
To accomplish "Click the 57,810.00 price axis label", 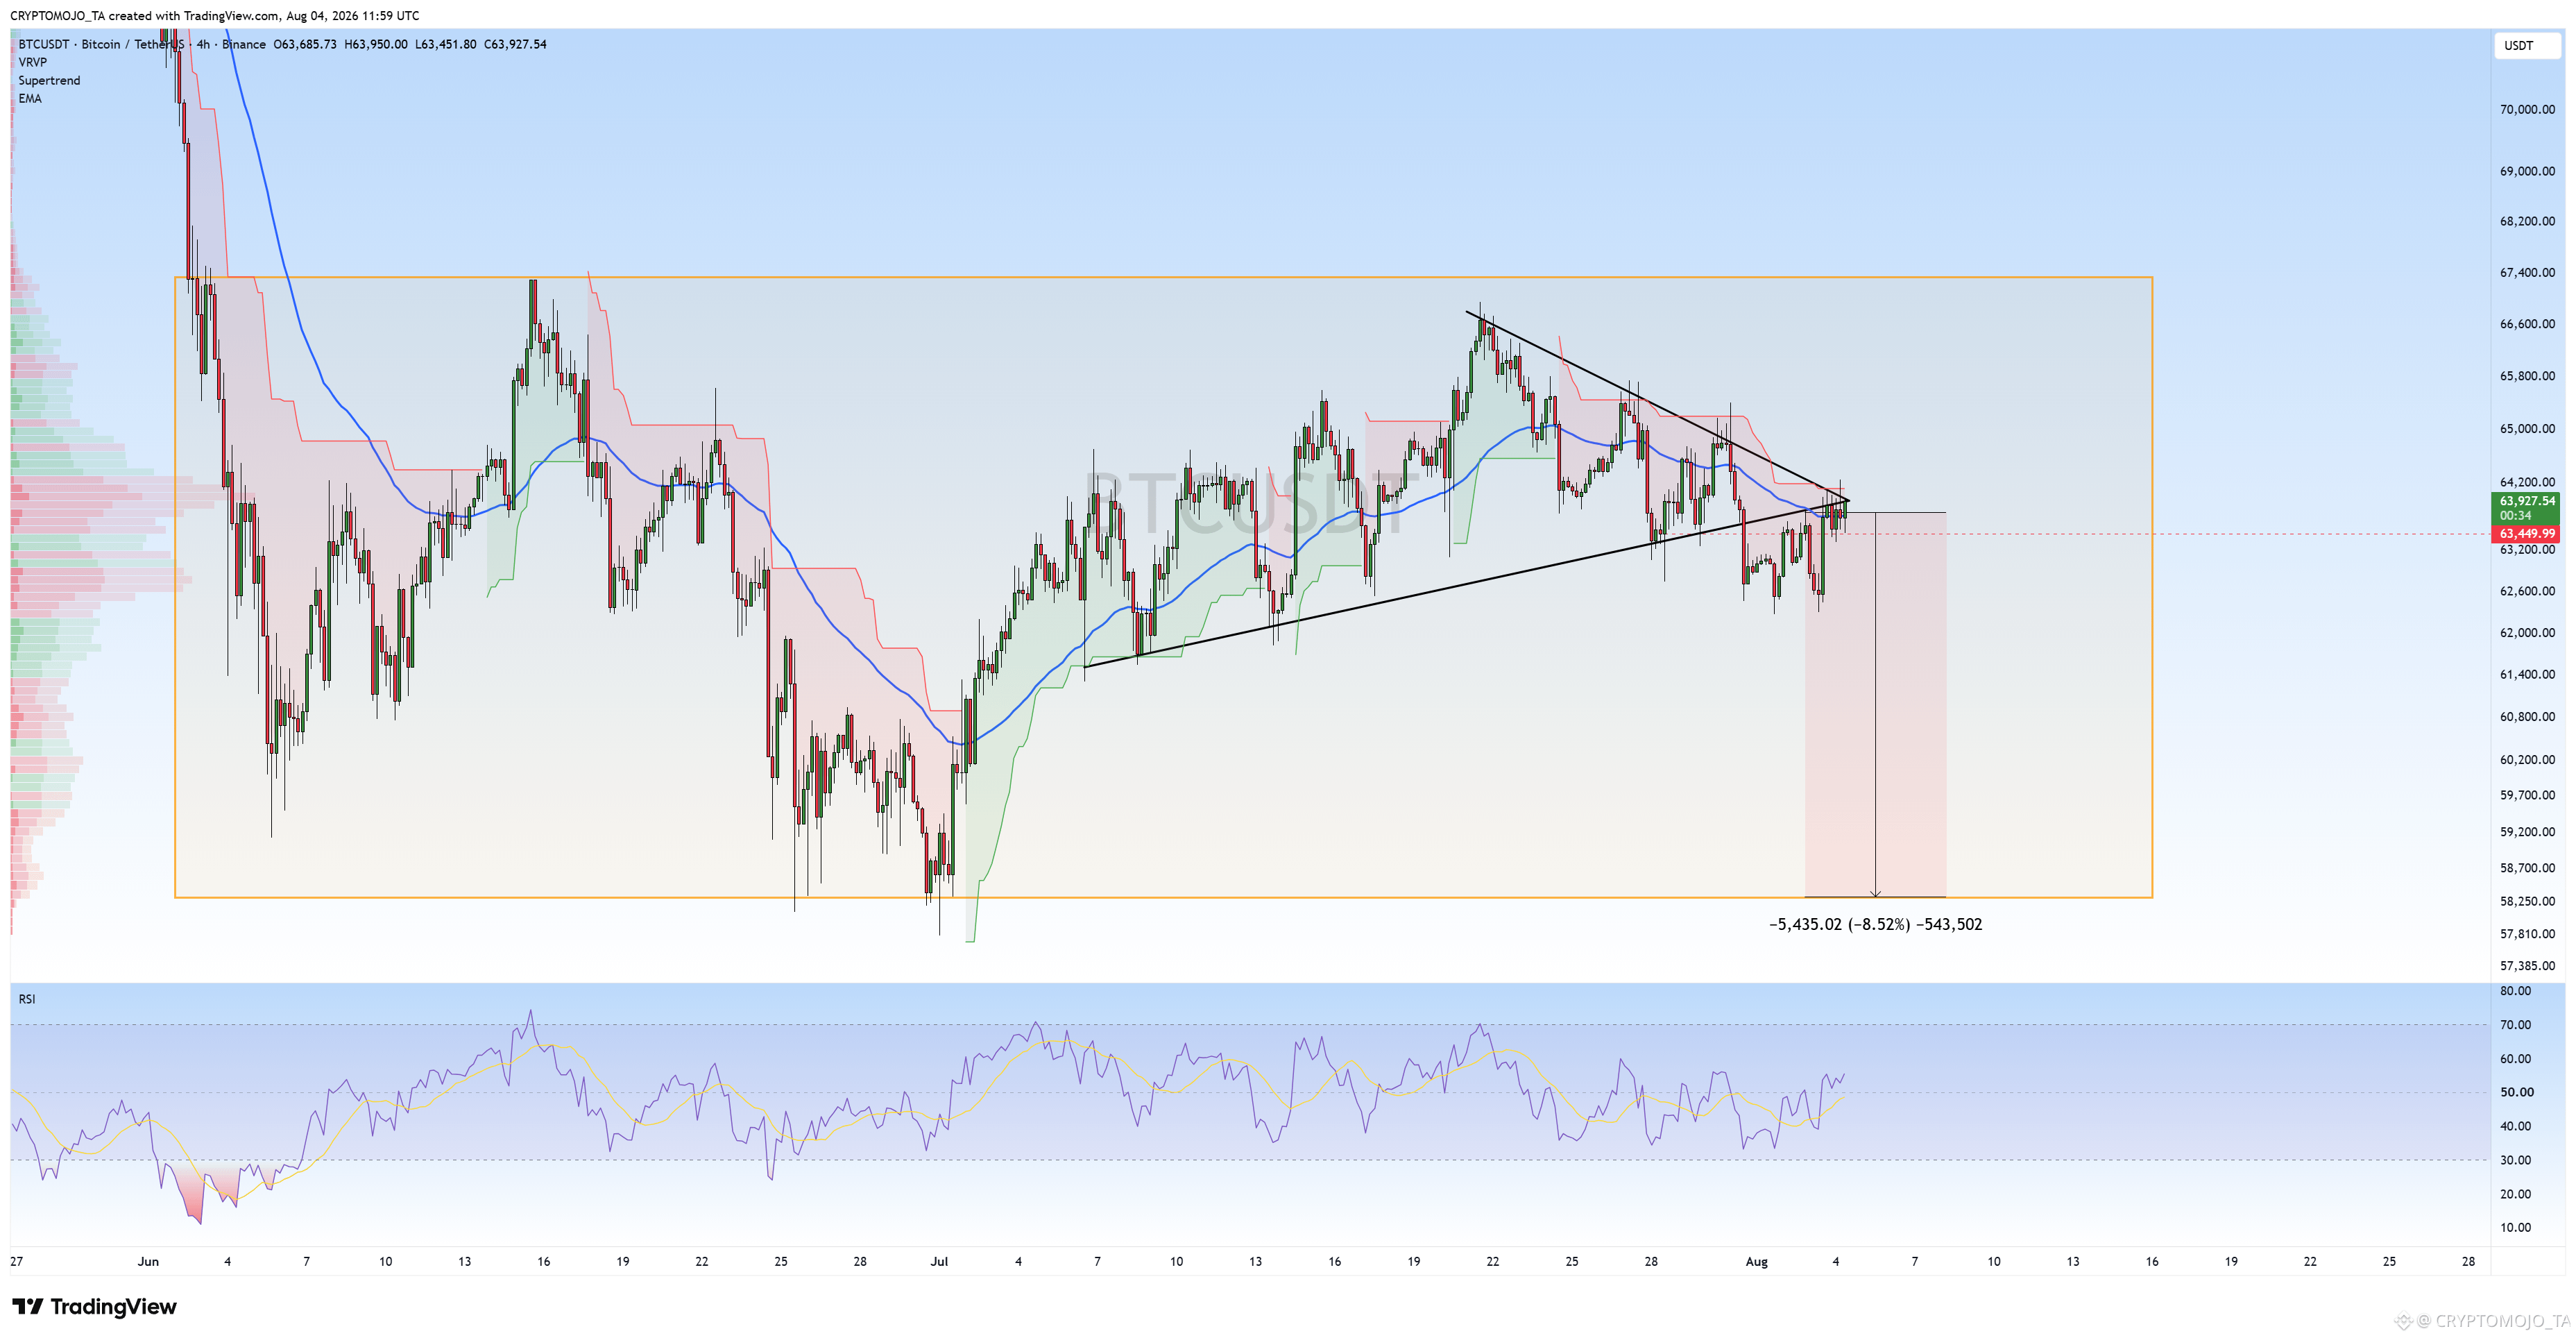I will point(2527,934).
